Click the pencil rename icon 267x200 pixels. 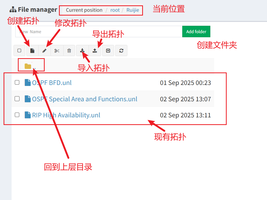[44, 51]
